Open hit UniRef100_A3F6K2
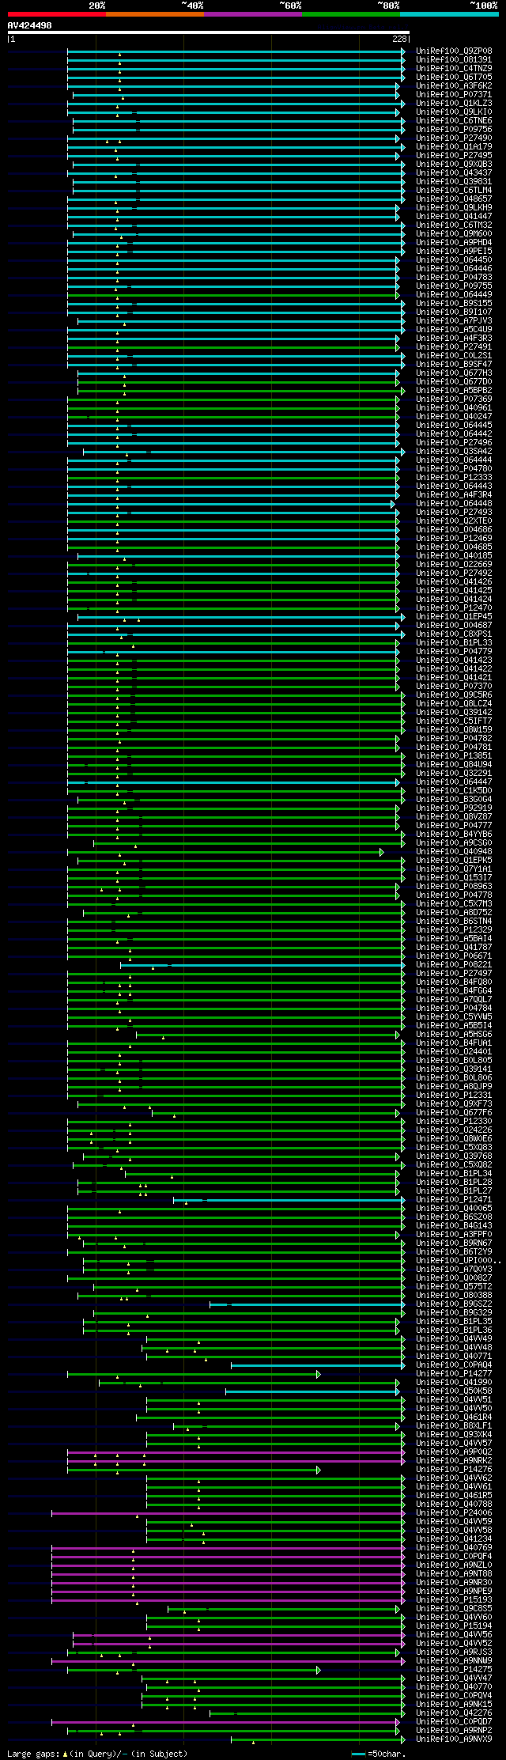 coord(454,85)
